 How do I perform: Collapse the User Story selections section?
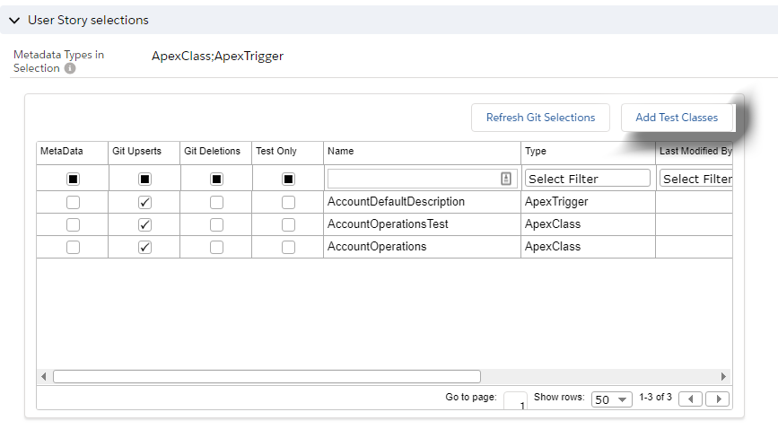pyautogui.click(x=14, y=21)
